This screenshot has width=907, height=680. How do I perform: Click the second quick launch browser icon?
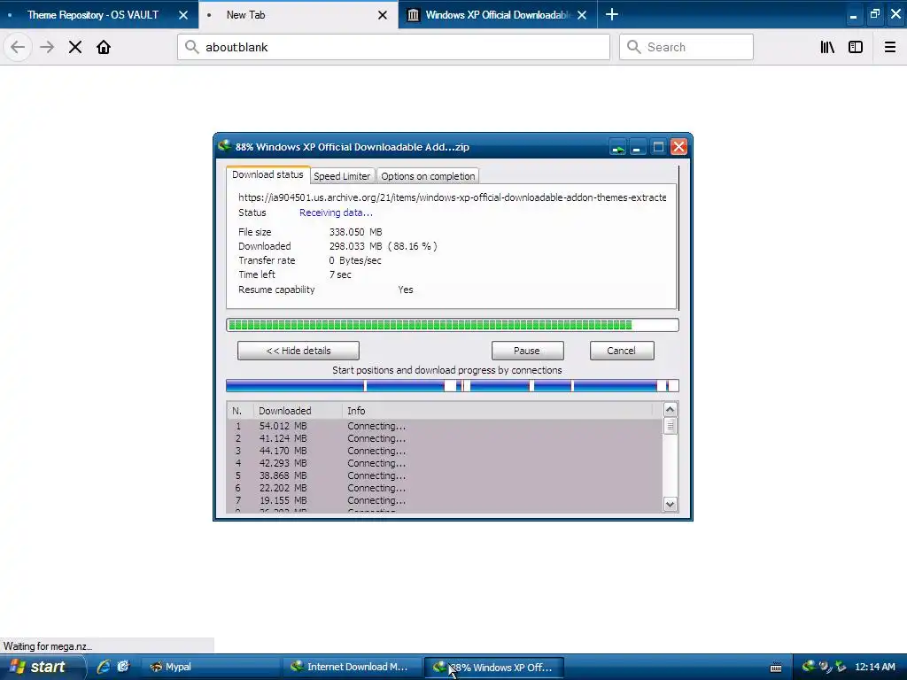coord(122,667)
